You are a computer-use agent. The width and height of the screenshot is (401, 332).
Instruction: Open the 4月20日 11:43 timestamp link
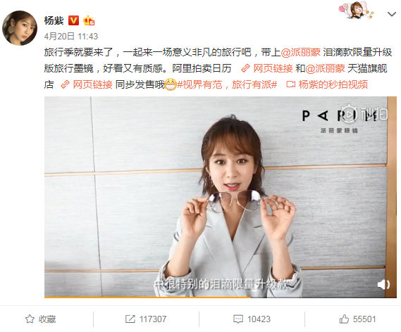[x=71, y=37]
